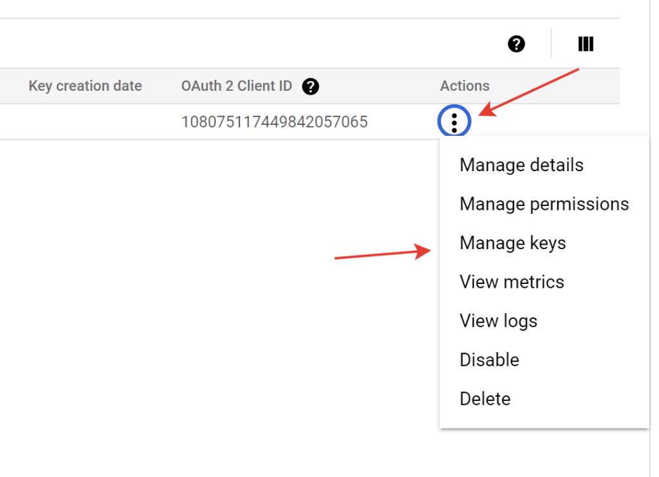Open the help icon in the top toolbar
This screenshot has width=659, height=477.
coord(516,44)
